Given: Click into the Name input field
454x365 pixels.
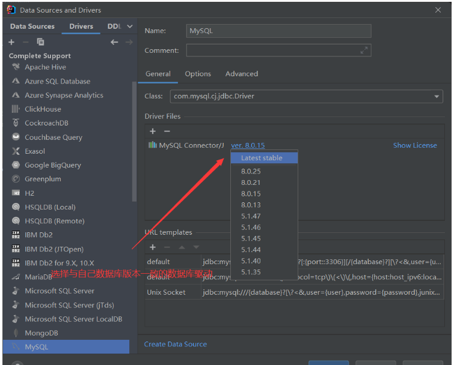Looking at the screenshot, I should coord(278,31).
